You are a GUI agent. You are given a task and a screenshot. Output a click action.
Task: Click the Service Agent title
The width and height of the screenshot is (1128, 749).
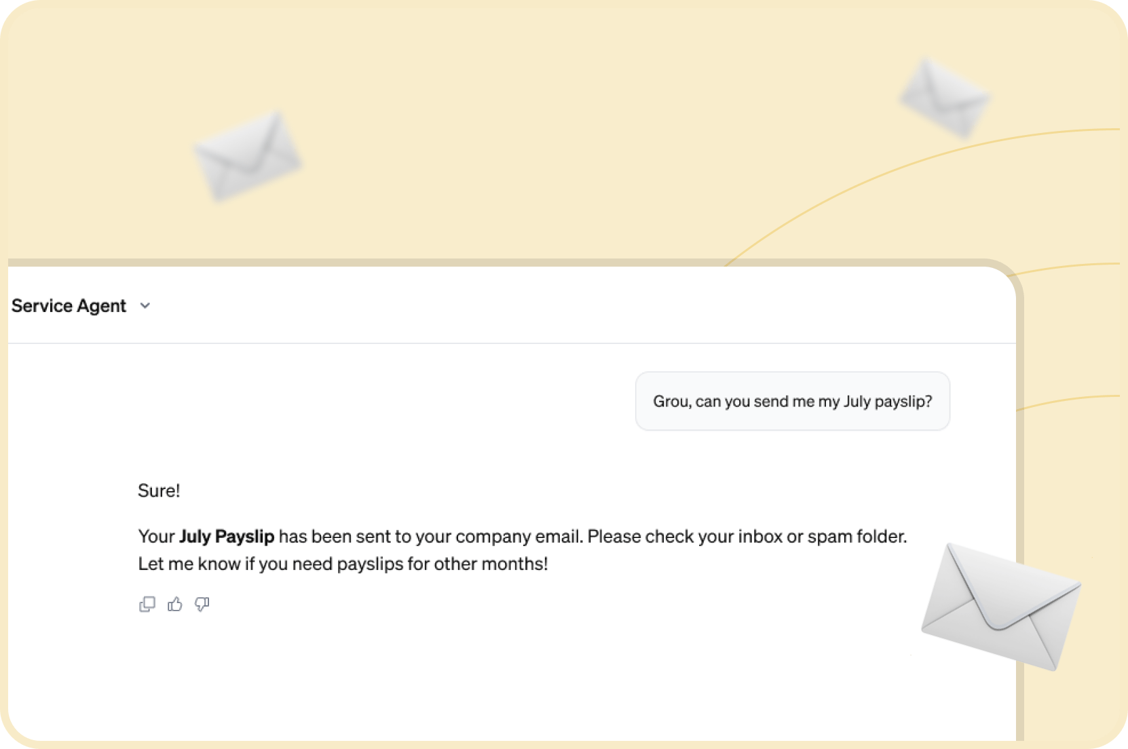point(69,306)
